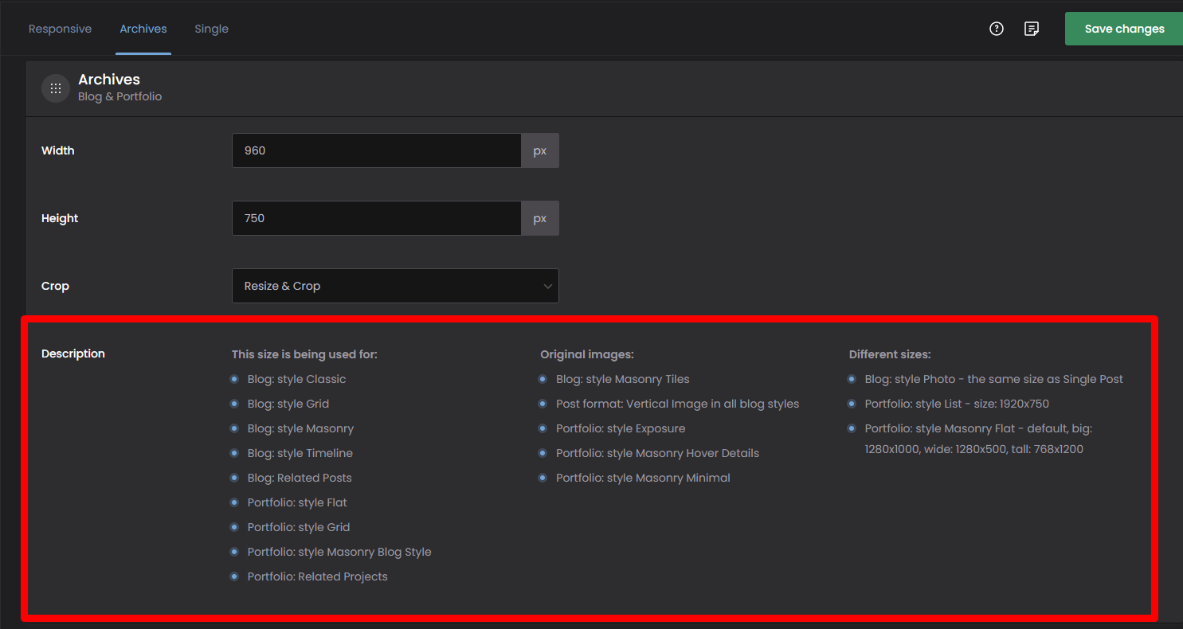Open the Single tab
Screen dimensions: 1183x629
click(211, 29)
